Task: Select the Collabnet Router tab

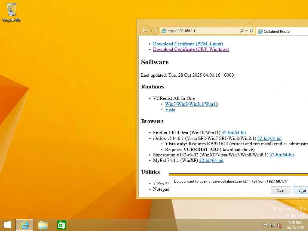Action: 282,31
